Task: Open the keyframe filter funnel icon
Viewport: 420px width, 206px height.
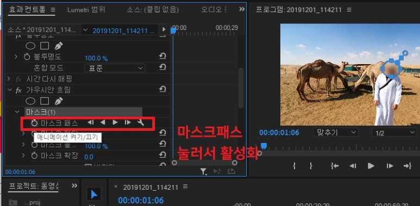Action: [x=204, y=171]
